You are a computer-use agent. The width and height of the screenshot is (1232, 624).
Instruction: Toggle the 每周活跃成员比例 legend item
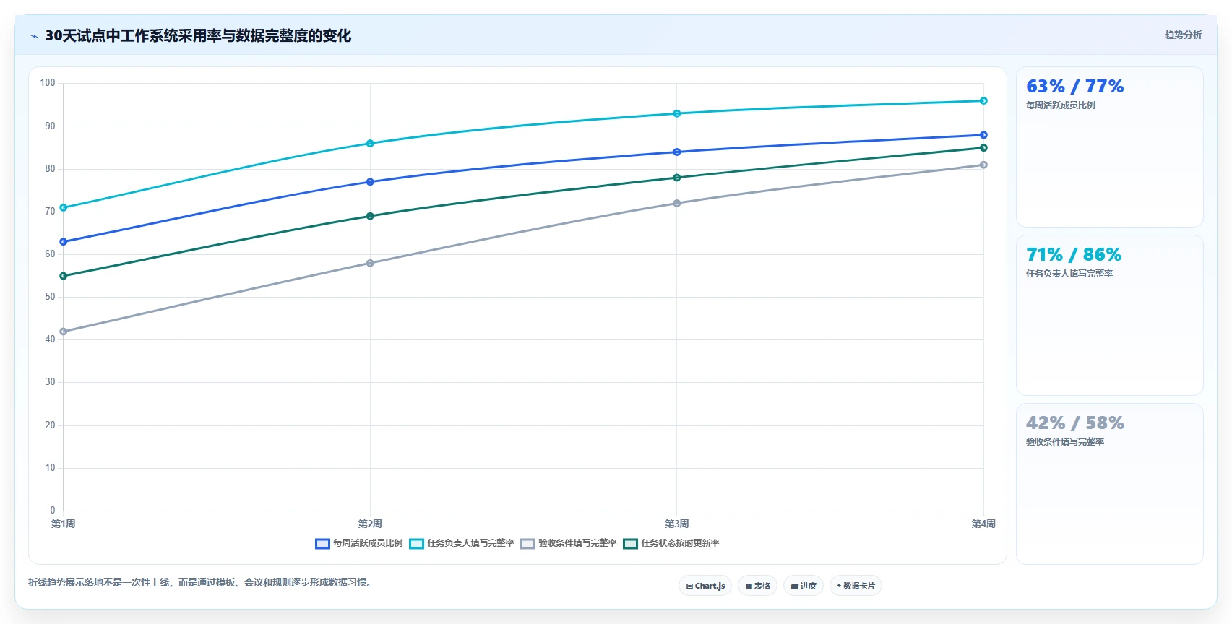pyautogui.click(x=358, y=543)
